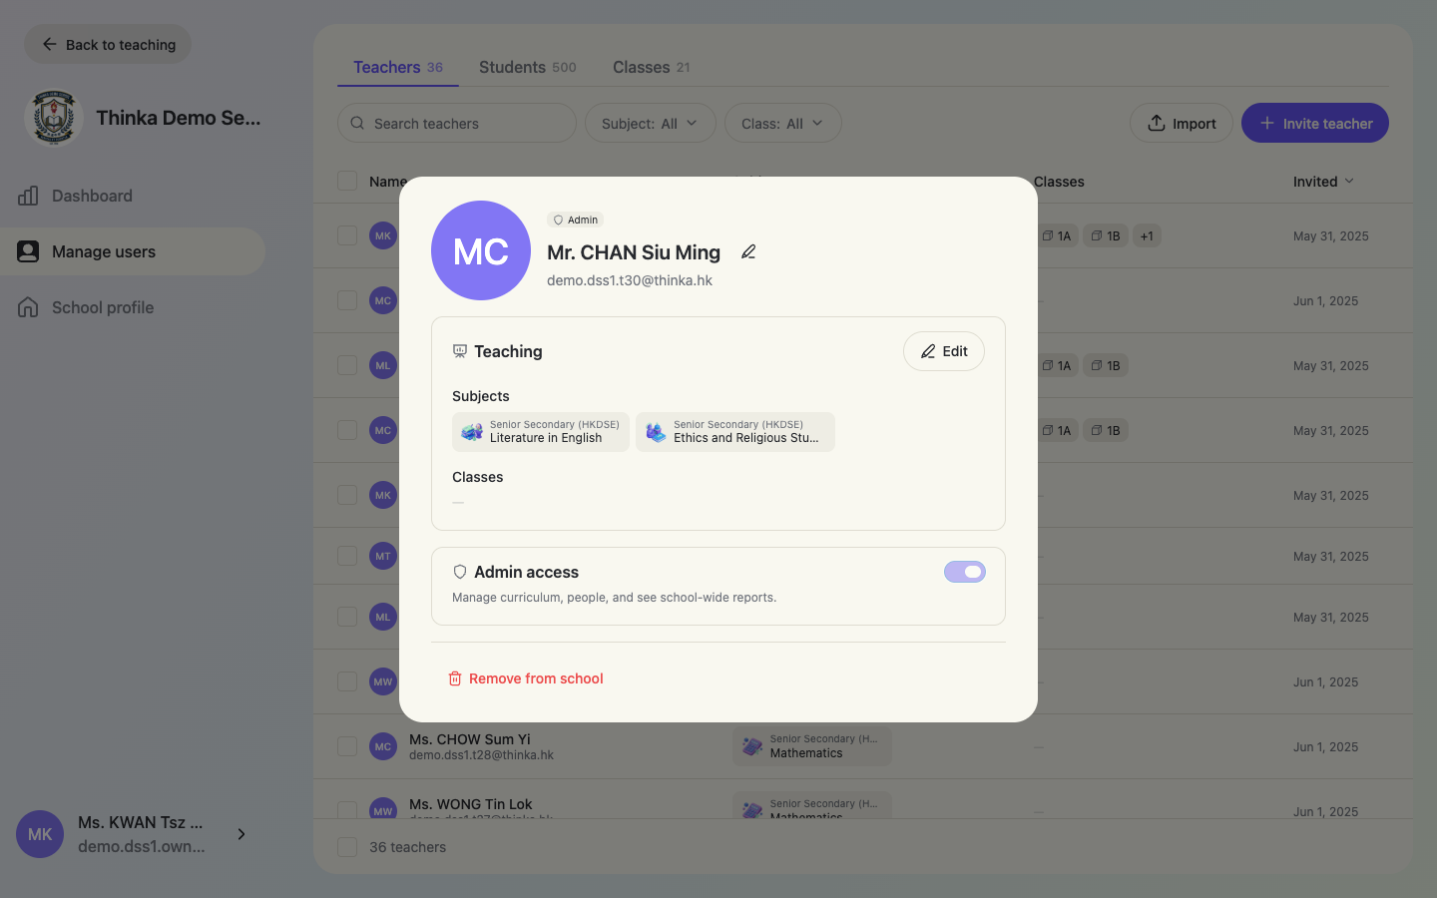Click the Thinka Demo school logo
The image size is (1437, 898).
(x=54, y=118)
